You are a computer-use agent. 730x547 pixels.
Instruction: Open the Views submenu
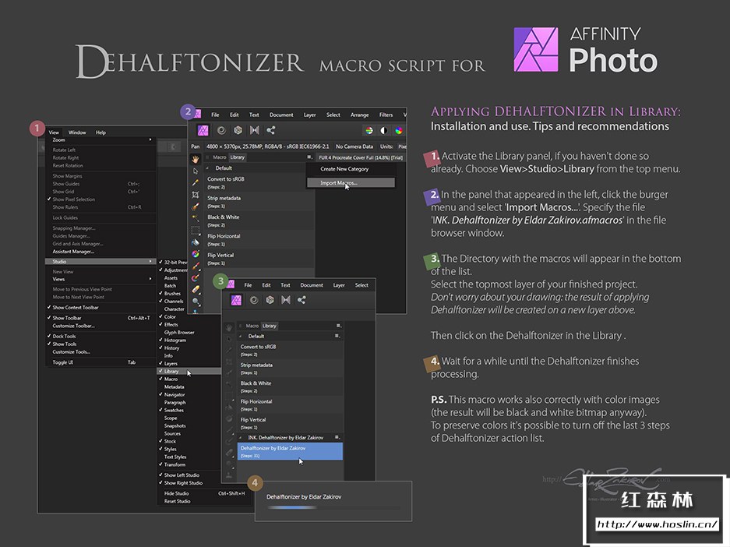click(101, 279)
